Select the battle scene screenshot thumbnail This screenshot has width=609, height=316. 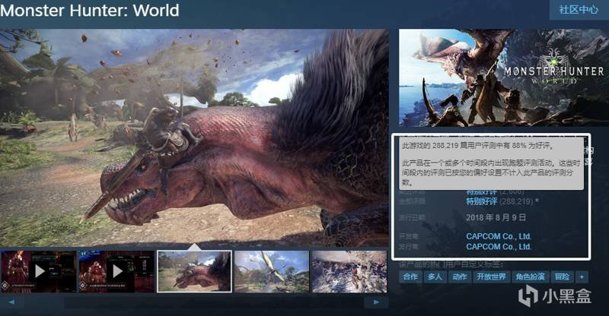pos(349,271)
